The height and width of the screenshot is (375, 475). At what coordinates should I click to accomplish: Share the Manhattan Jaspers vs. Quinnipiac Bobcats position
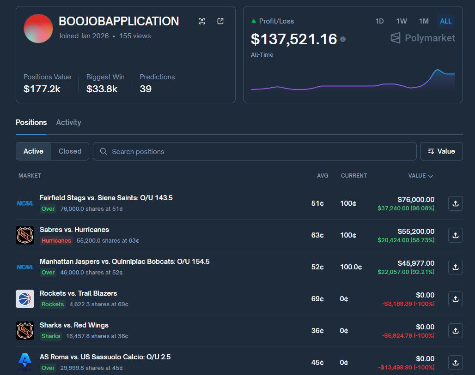[x=455, y=267]
